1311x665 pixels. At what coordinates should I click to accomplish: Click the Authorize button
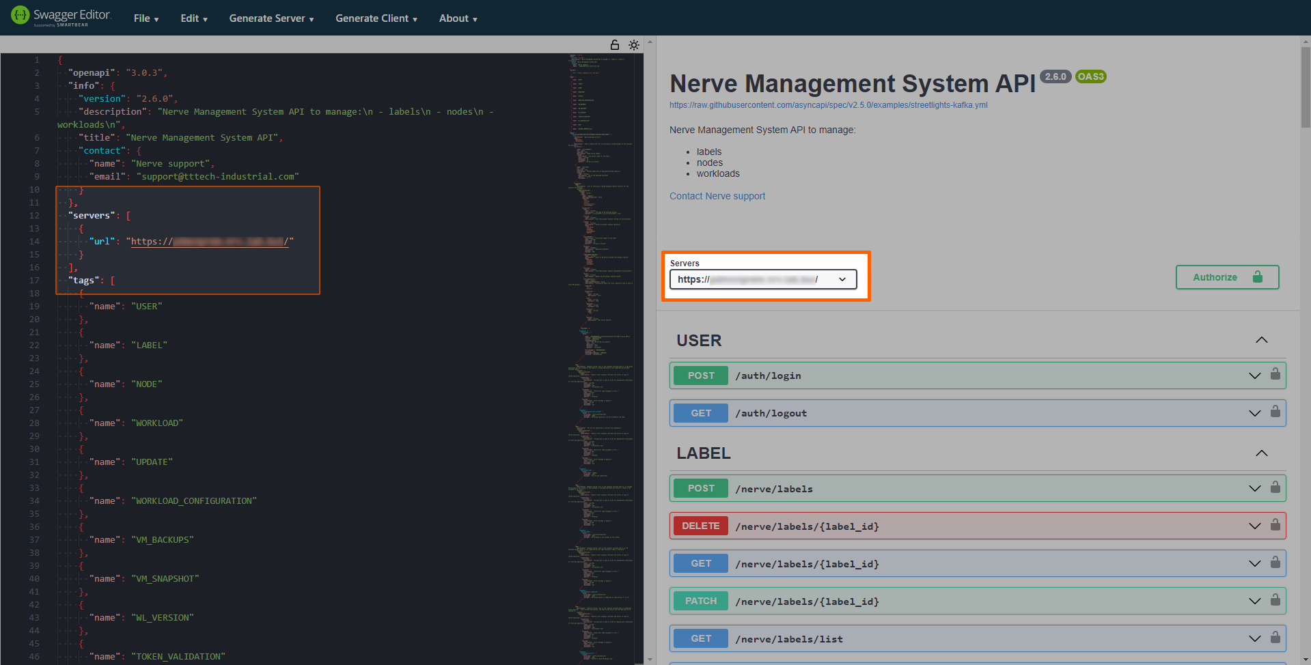(x=1226, y=277)
